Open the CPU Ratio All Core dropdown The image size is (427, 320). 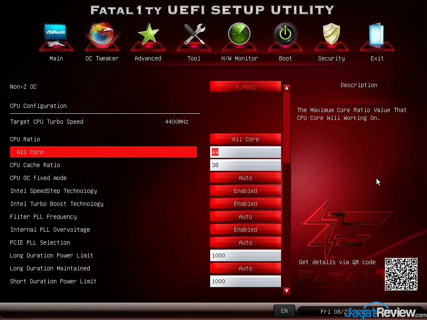(x=245, y=139)
